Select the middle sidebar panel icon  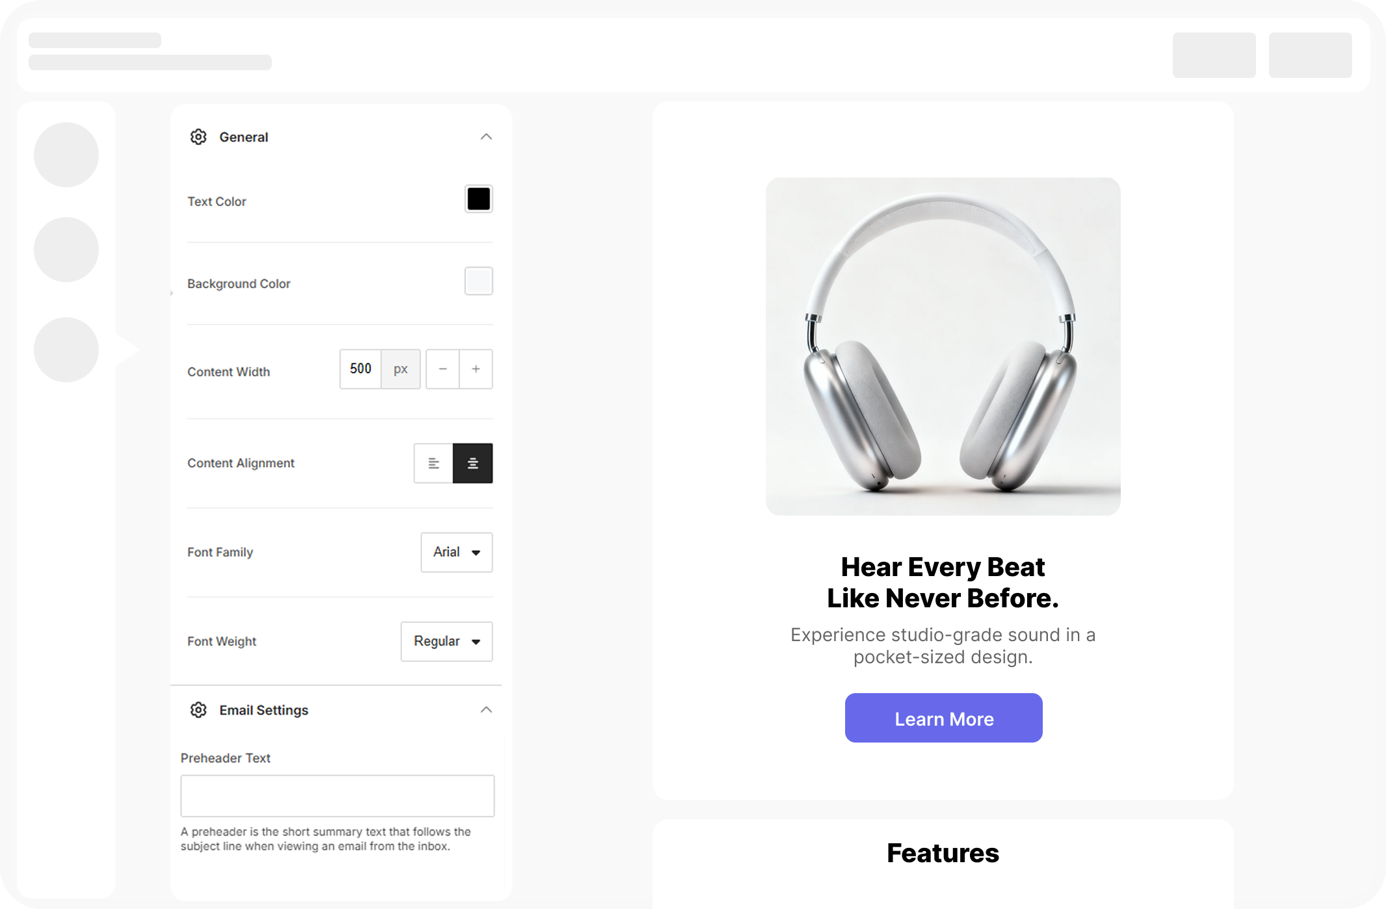66,249
